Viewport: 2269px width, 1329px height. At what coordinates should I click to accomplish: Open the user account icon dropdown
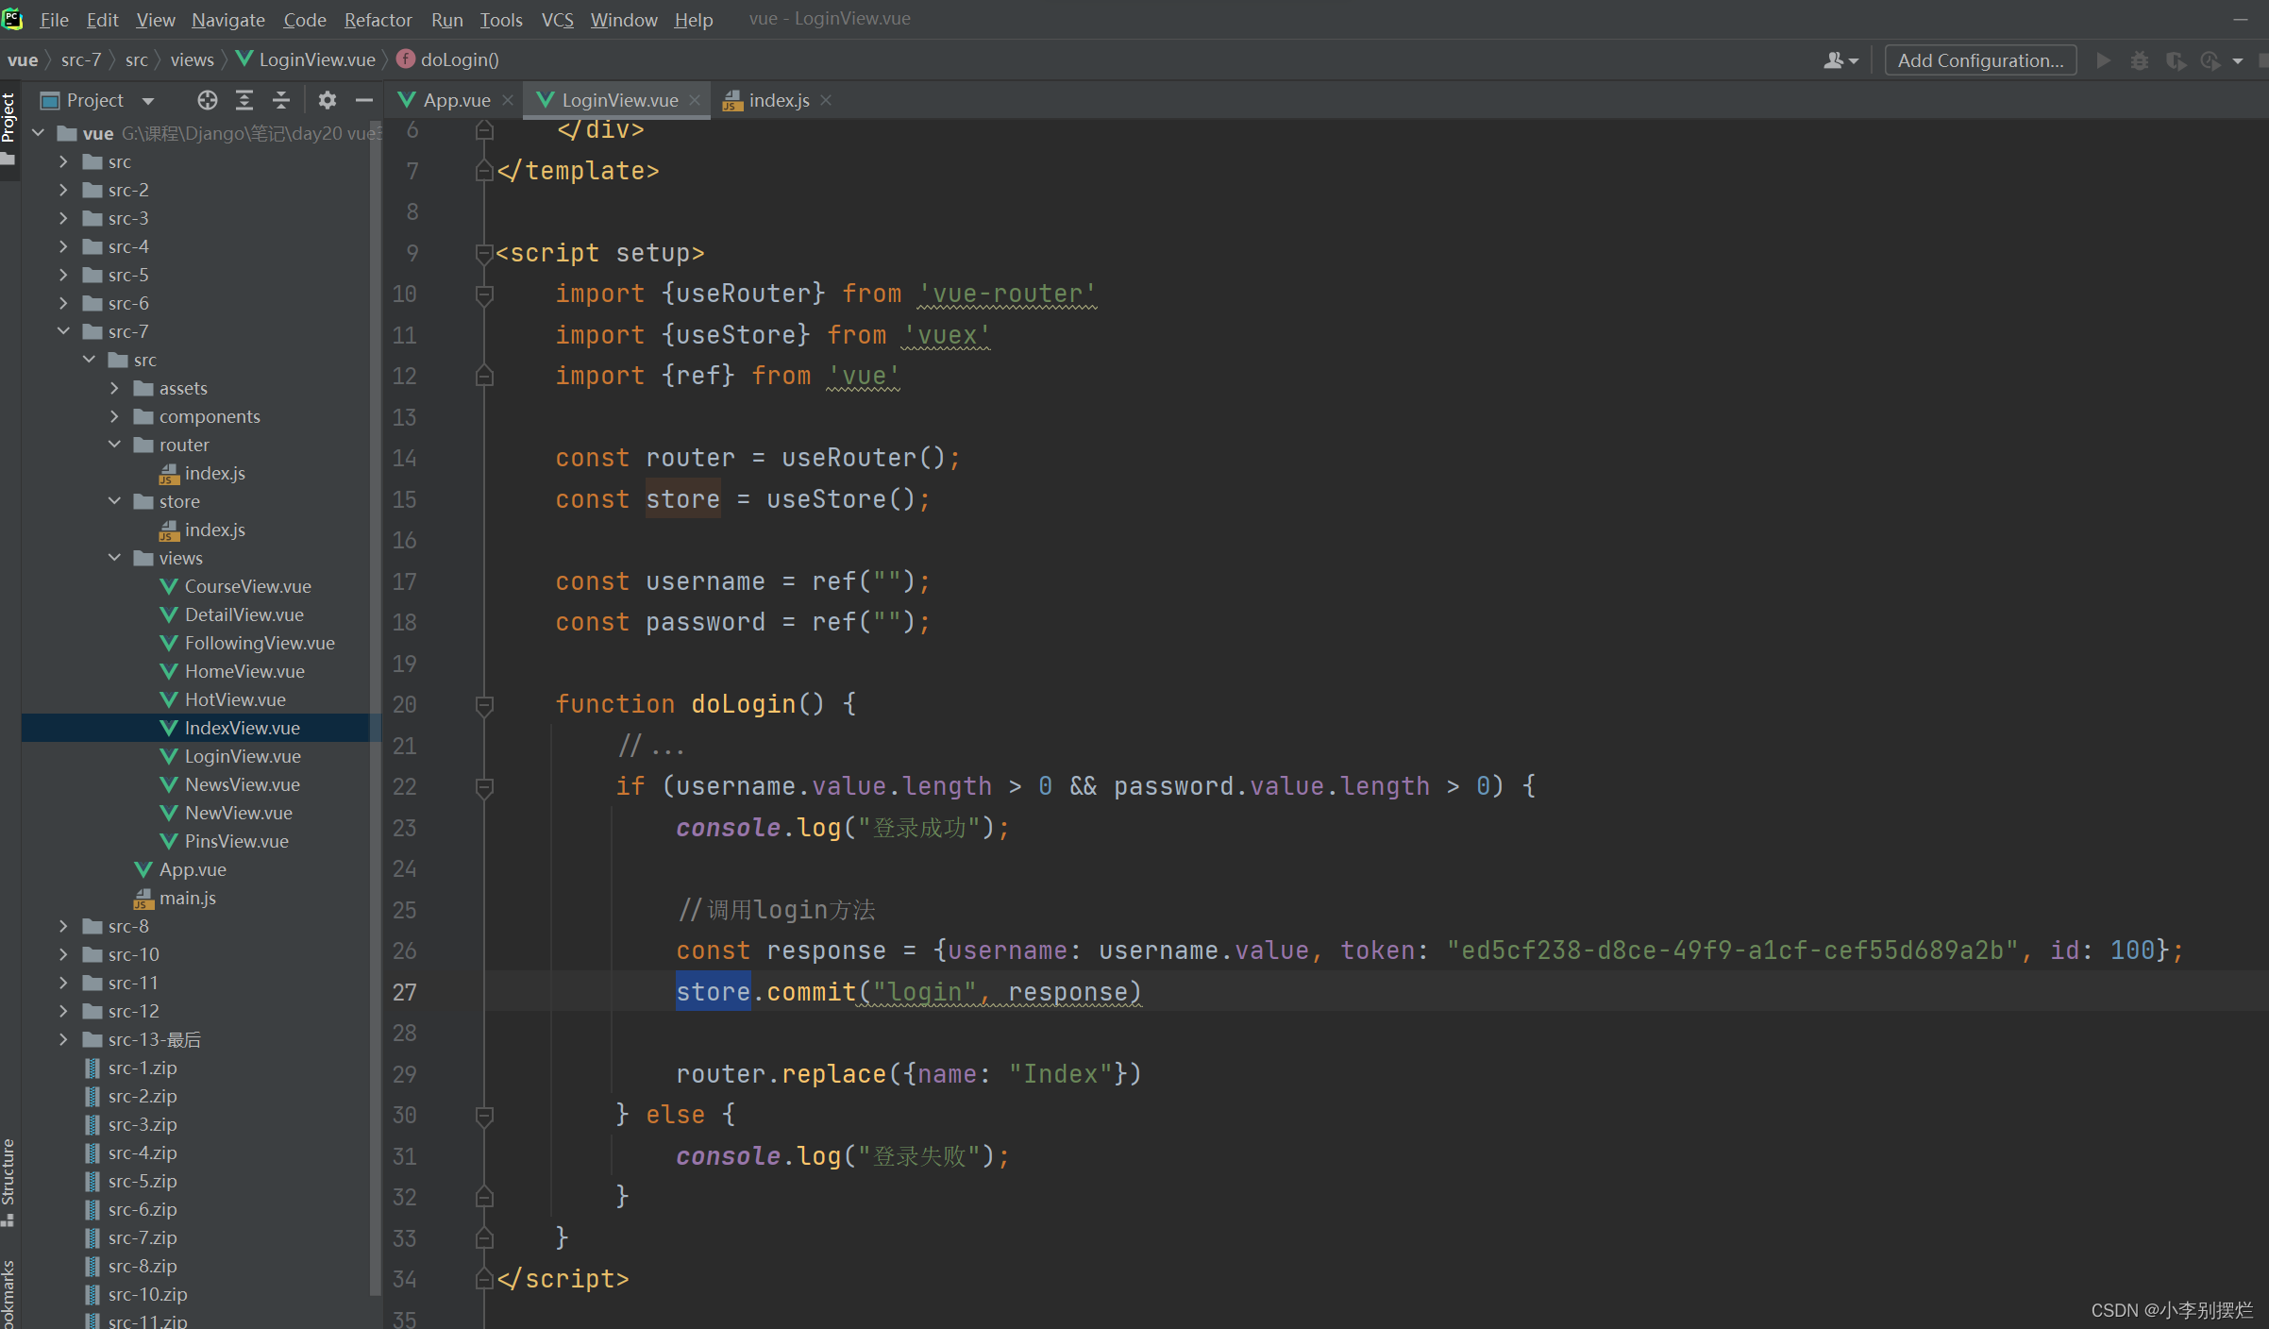tap(1840, 60)
